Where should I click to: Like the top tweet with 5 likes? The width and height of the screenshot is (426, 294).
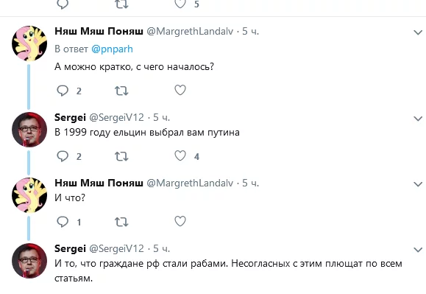pos(180,4)
